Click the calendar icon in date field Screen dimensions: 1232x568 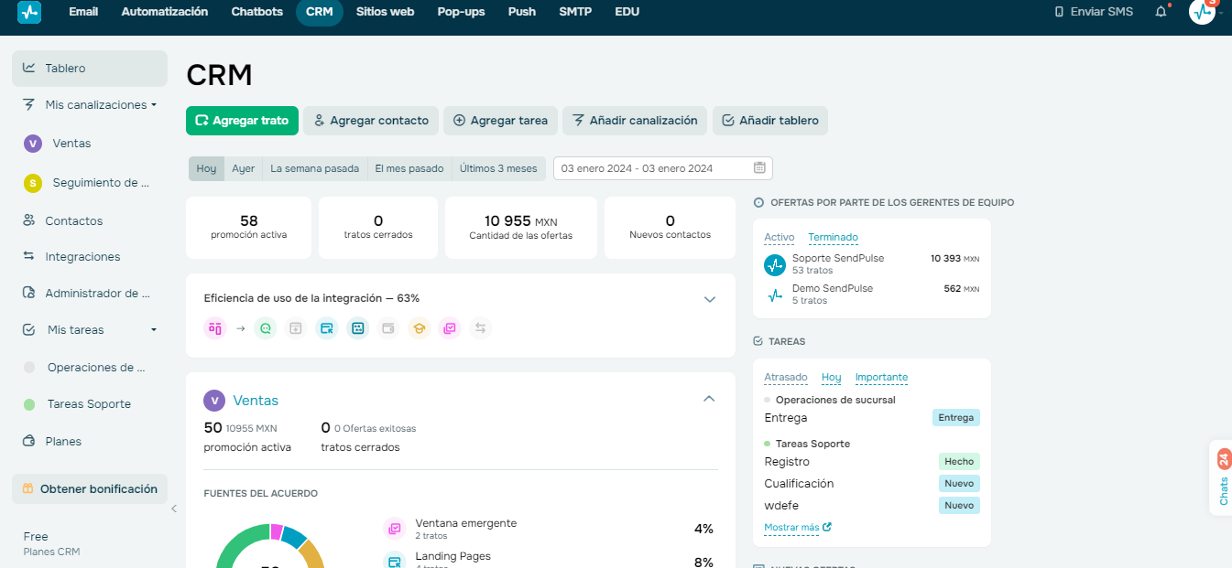[759, 168]
